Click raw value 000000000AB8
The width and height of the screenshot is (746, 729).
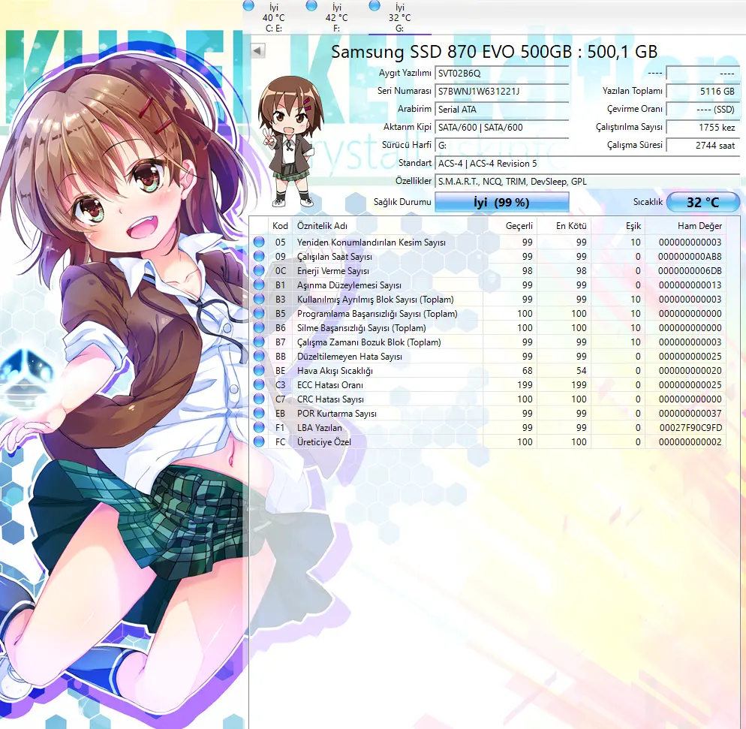click(x=690, y=257)
